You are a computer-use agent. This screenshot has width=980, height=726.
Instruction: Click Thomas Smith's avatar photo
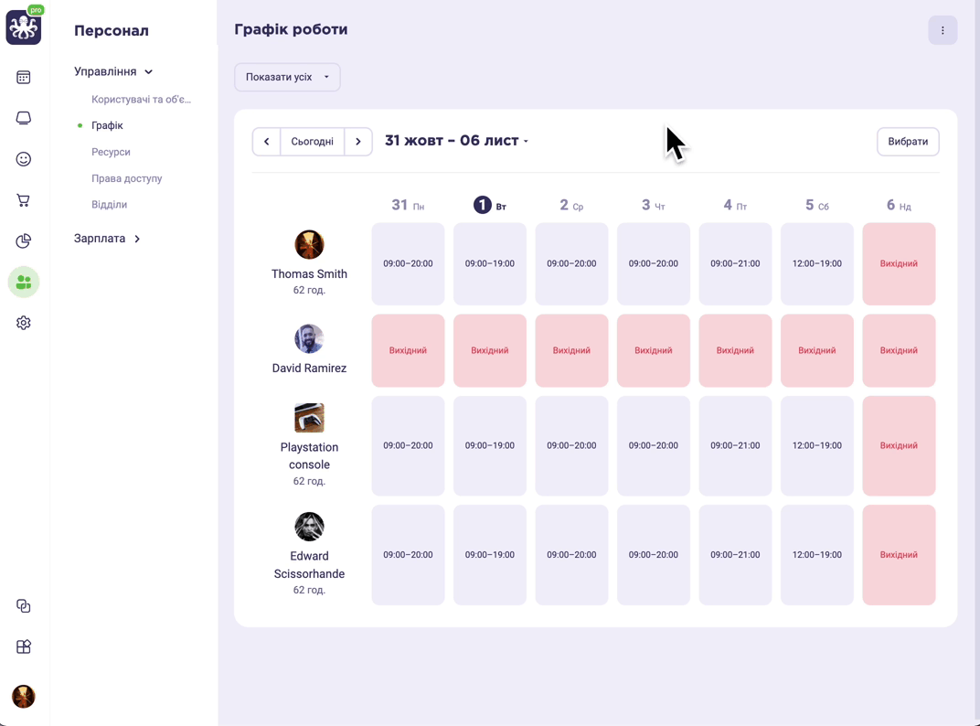coord(309,244)
